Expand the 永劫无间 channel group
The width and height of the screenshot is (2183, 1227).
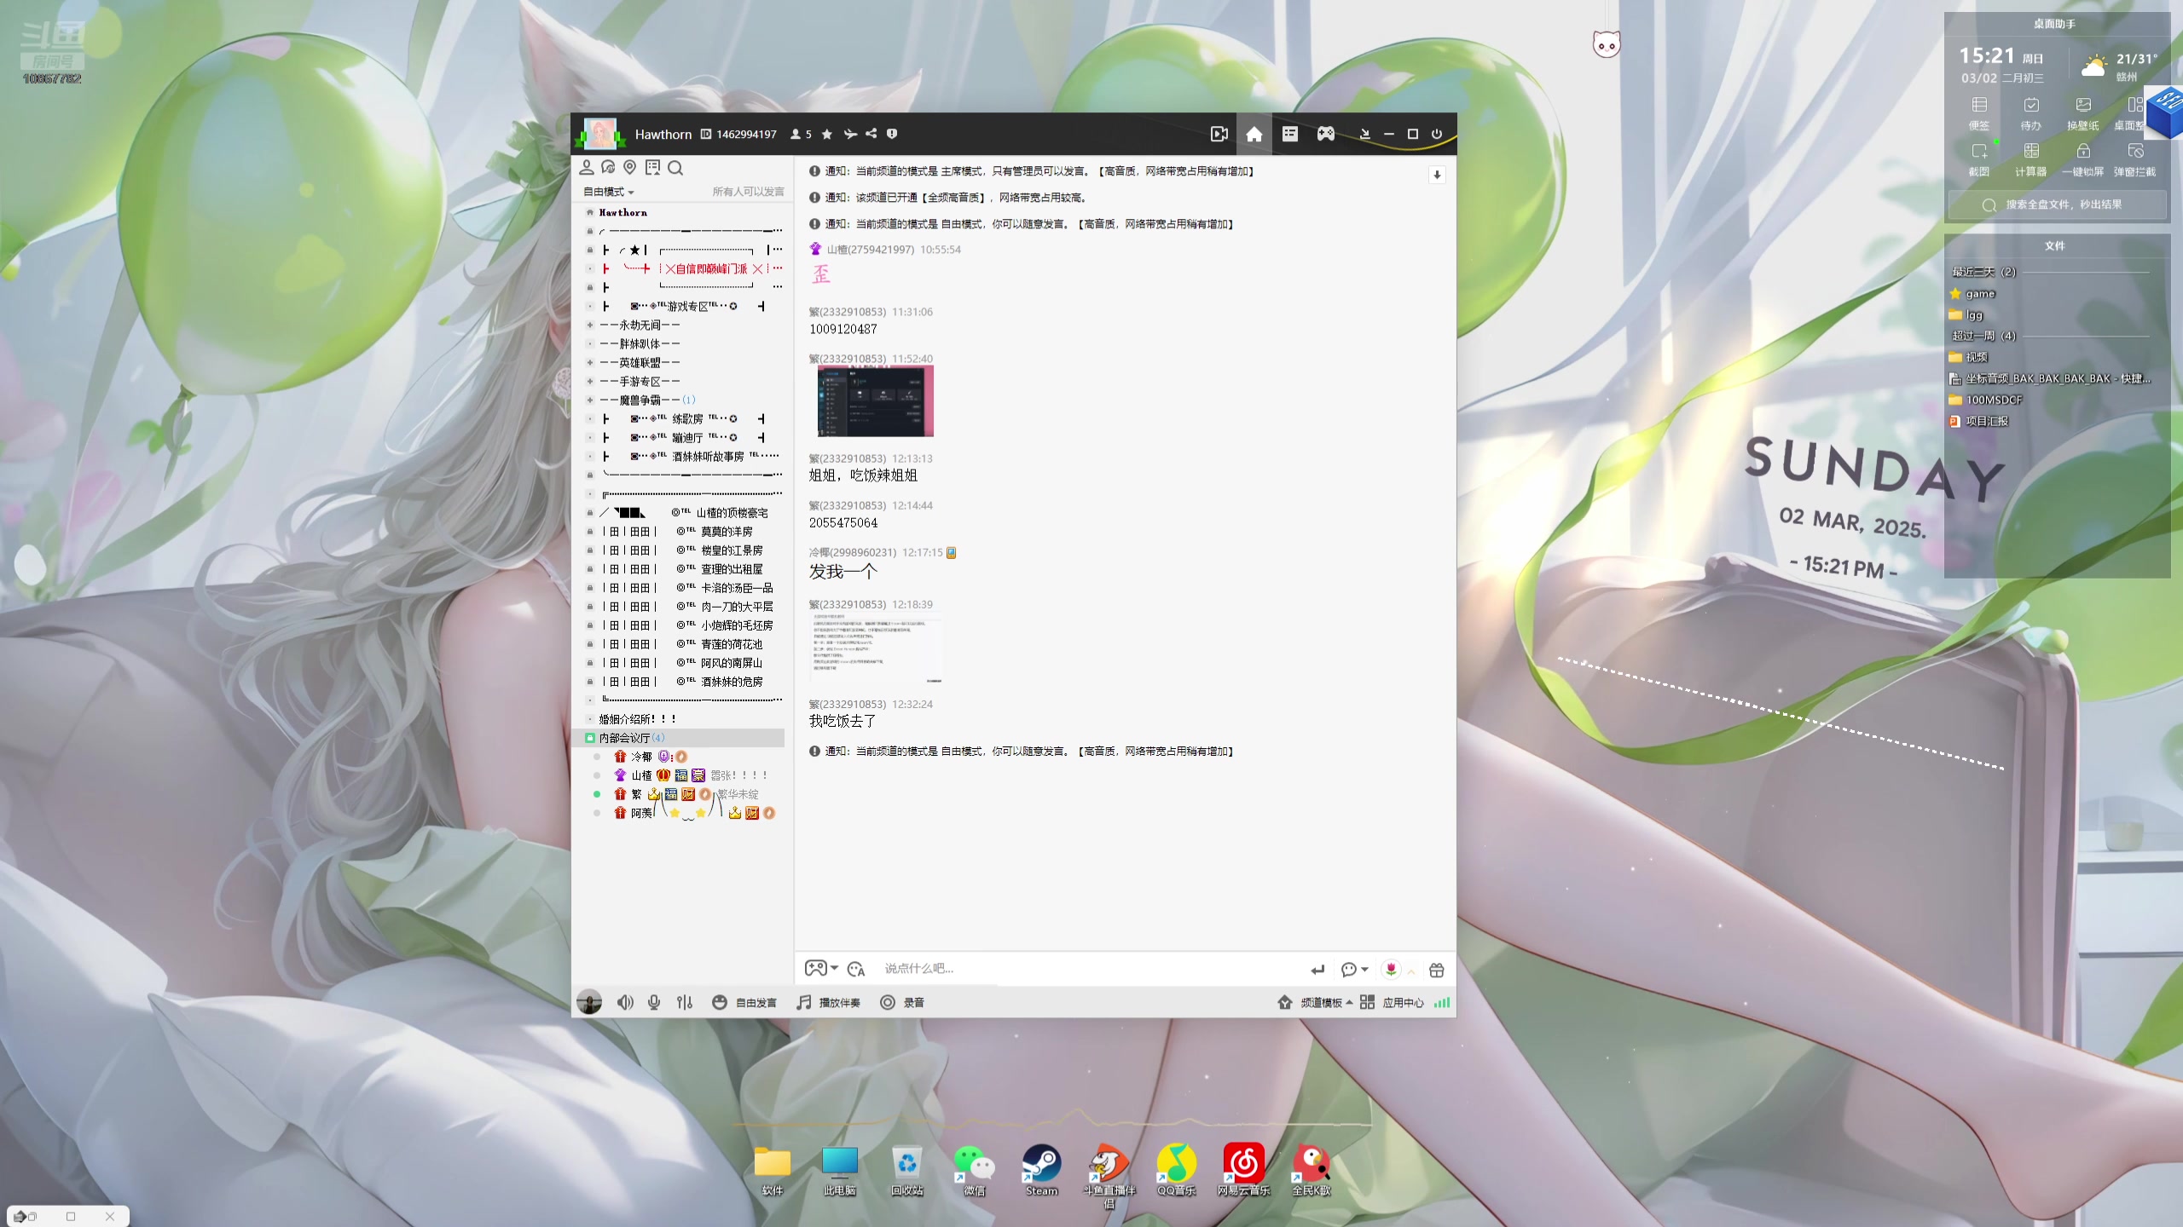point(589,325)
